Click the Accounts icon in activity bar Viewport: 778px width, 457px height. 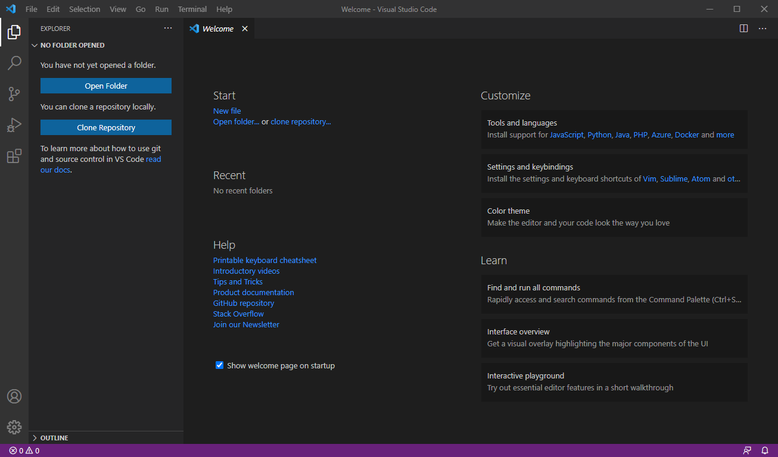coord(14,396)
